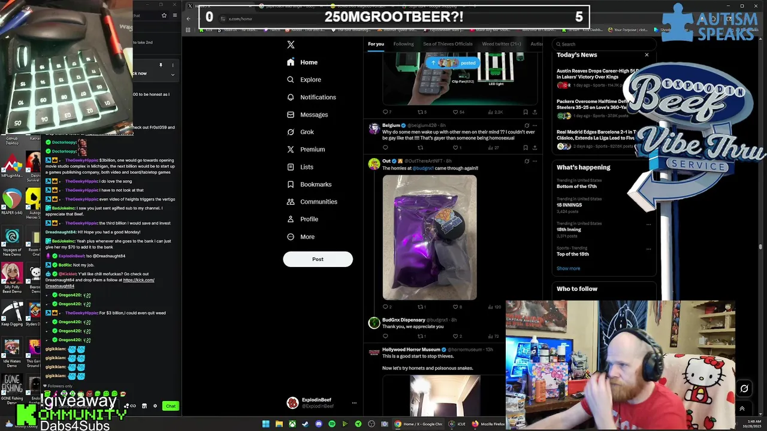The width and height of the screenshot is (767, 431).
Task: Open the ExplodinBeef account switcher menu
Action: pos(354,403)
